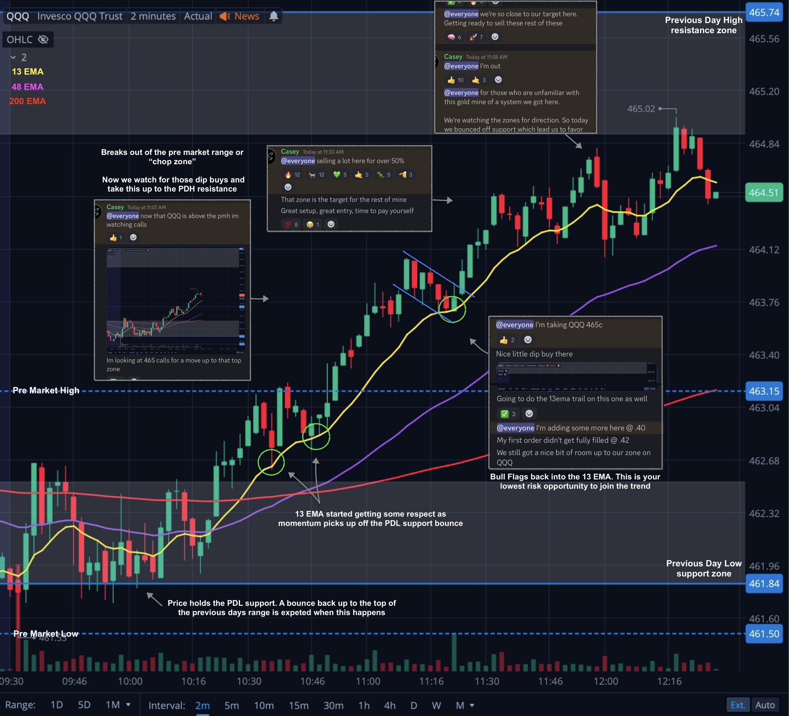Toggle OHLC visibility eye icon

44,40
